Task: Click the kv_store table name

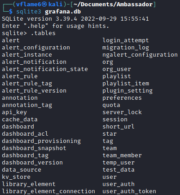Action: (x=16, y=177)
